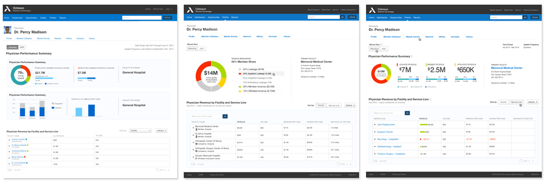Screen dimensions: 546x185
Task: Switch to Service Line toggle beside View by
Action: click(516, 102)
